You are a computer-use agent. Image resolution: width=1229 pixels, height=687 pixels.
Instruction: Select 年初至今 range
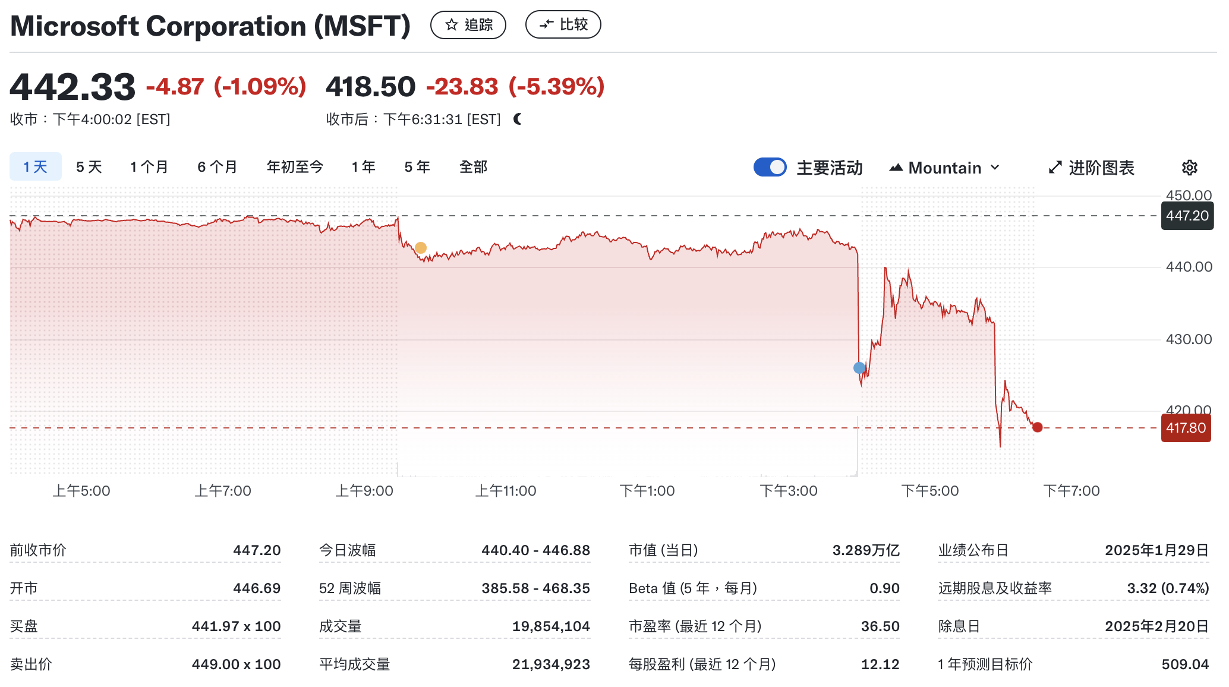295,167
